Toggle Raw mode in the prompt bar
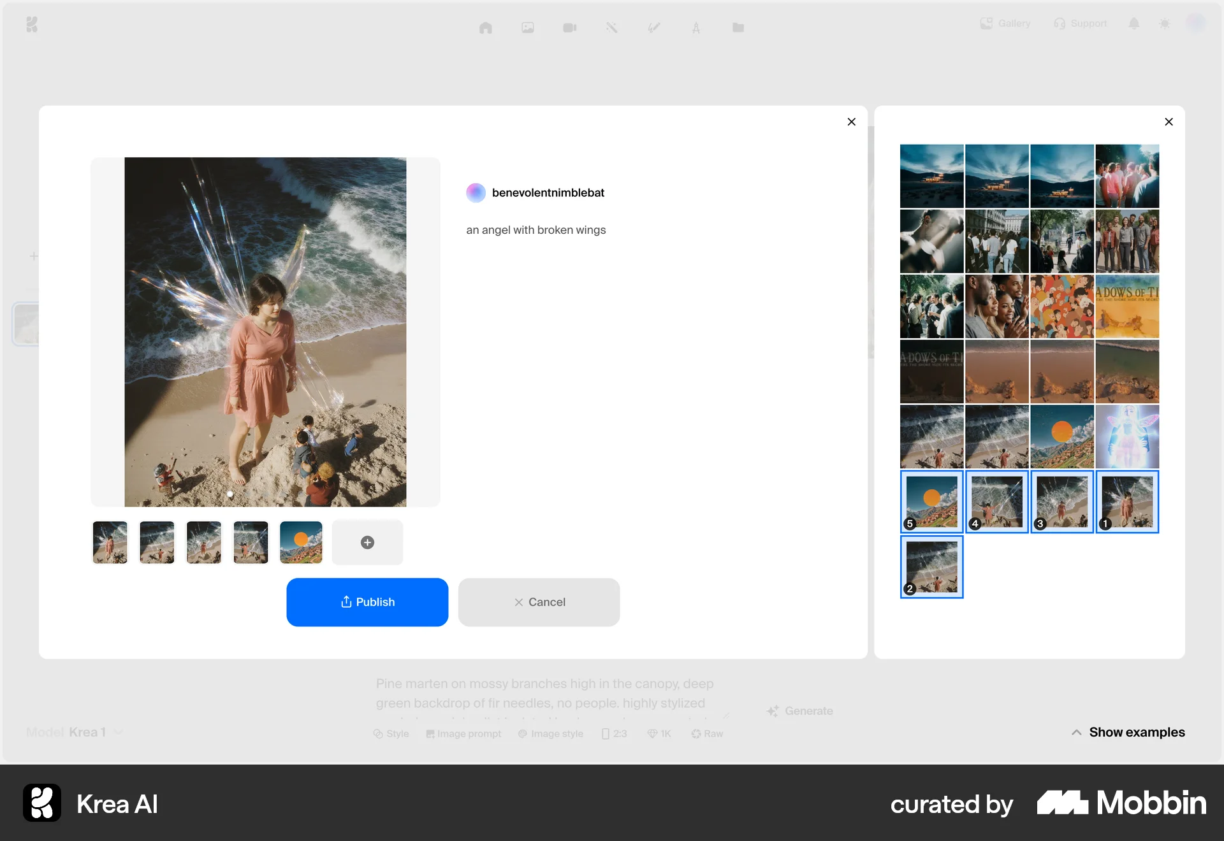Image resolution: width=1224 pixels, height=841 pixels. pos(706,733)
